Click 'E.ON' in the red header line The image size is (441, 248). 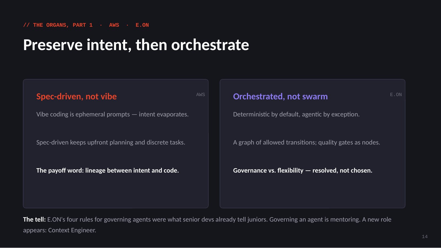142,25
